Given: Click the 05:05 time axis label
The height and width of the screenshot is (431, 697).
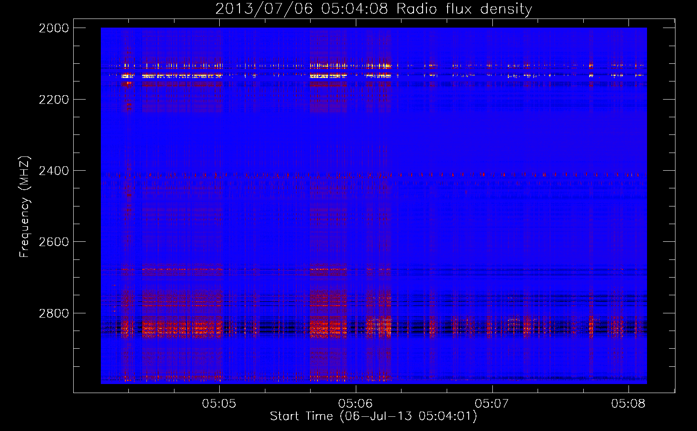Looking at the screenshot, I should tap(219, 403).
